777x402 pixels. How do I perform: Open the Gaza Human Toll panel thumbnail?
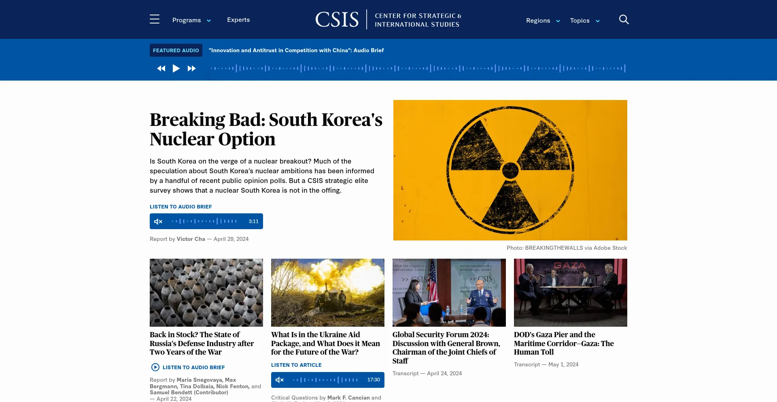(x=571, y=293)
